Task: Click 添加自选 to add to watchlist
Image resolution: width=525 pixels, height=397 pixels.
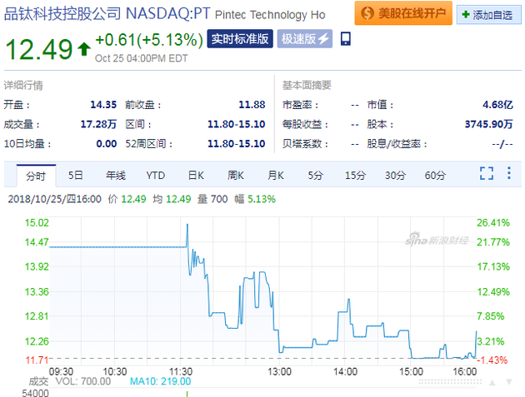Action: pos(489,15)
